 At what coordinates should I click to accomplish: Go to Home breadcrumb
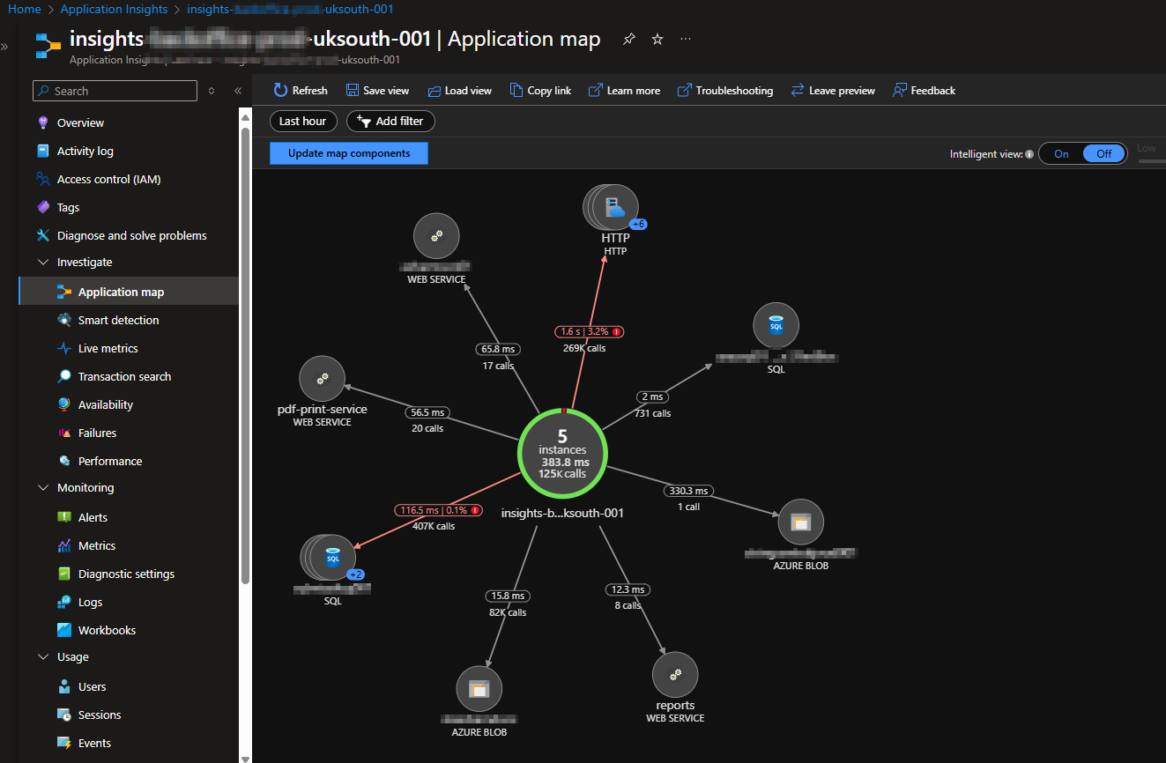(x=25, y=9)
